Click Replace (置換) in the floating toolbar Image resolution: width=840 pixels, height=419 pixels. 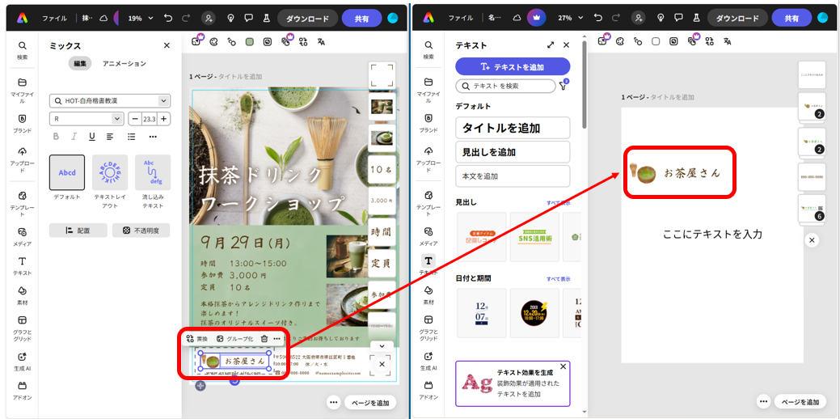coord(196,338)
